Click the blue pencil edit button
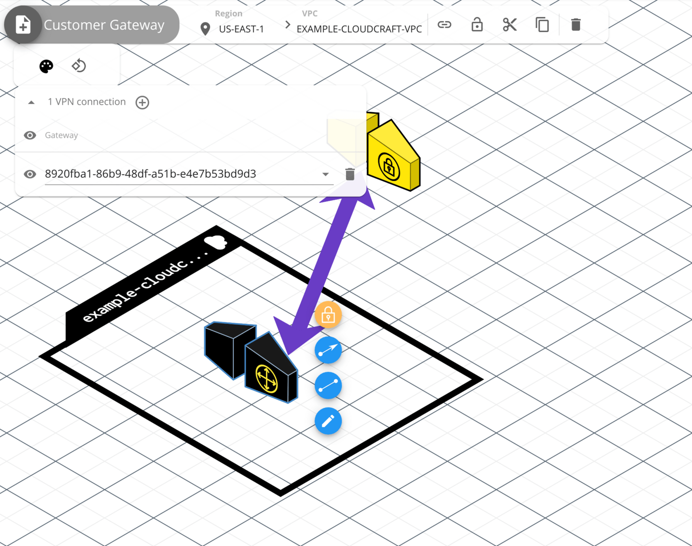This screenshot has height=546, width=692. (328, 421)
